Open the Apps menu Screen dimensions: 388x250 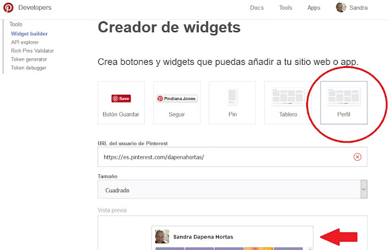(314, 8)
